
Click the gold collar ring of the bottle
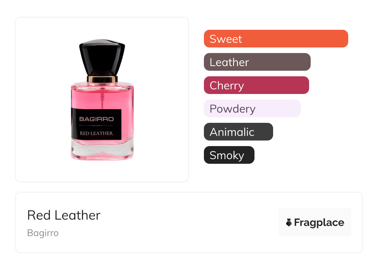point(102,79)
